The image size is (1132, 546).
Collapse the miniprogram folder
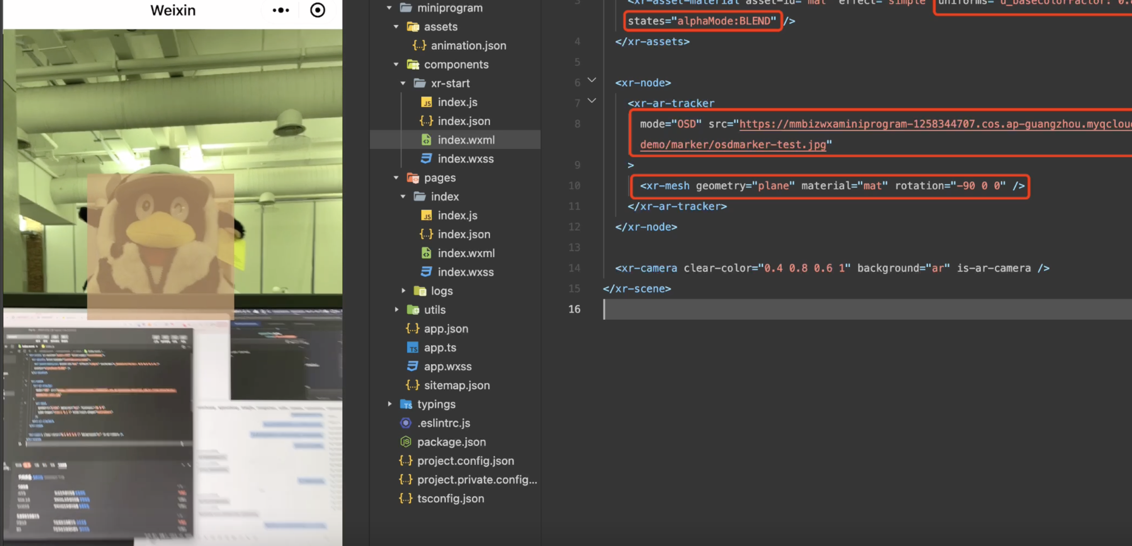pyautogui.click(x=389, y=8)
